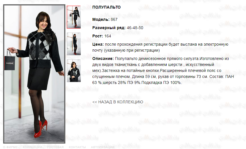Select the first thumbnail with red border

pos(74,17)
